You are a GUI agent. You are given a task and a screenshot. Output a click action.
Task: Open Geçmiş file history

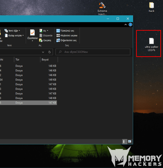pyautogui.click(x=45, y=40)
